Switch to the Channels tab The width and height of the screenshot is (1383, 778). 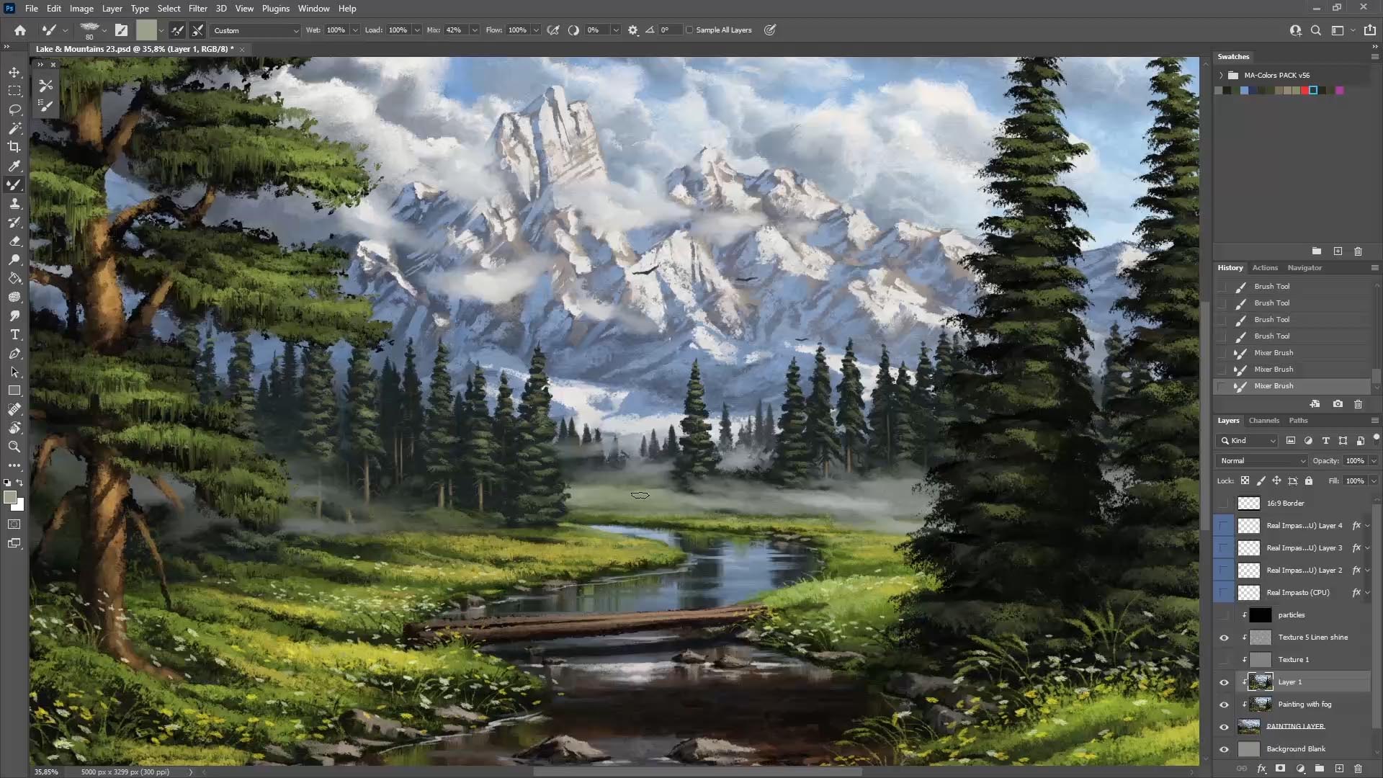(1264, 420)
